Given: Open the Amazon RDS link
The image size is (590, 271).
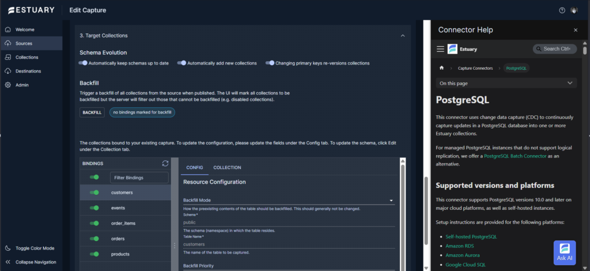Looking at the screenshot, I should pos(459,246).
